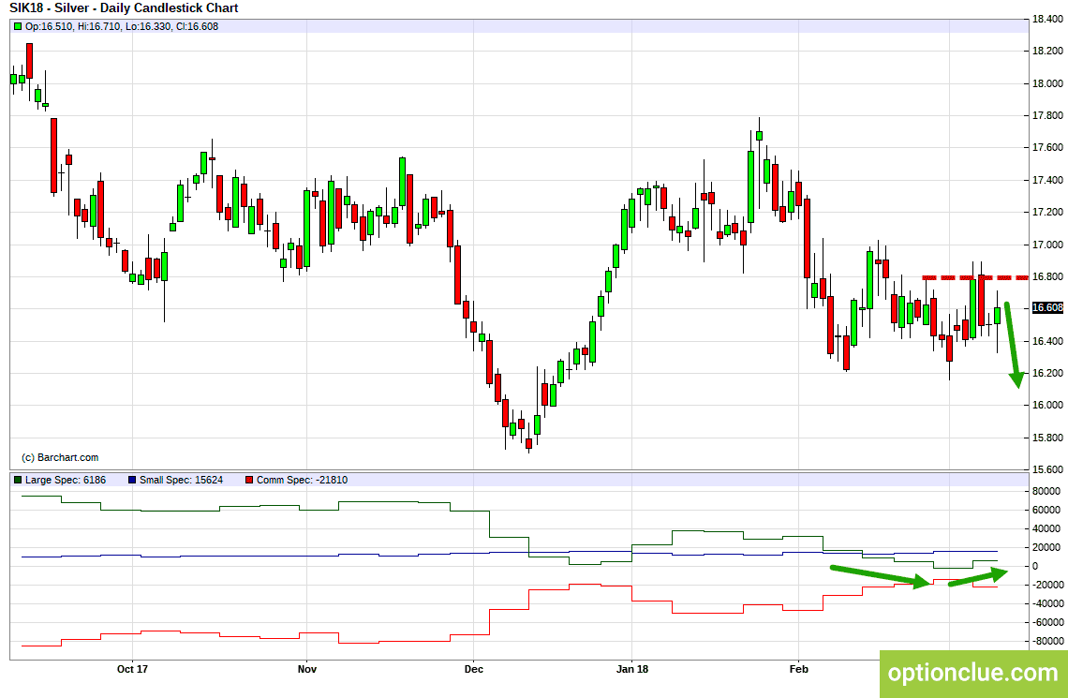Viewport: 1068px width, 698px height.
Task: Click the 17.200 price axis value
Action: pyautogui.click(x=1047, y=213)
